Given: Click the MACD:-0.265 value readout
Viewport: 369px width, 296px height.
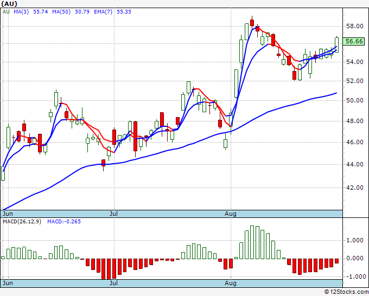Looking at the screenshot, I should [x=64, y=222].
